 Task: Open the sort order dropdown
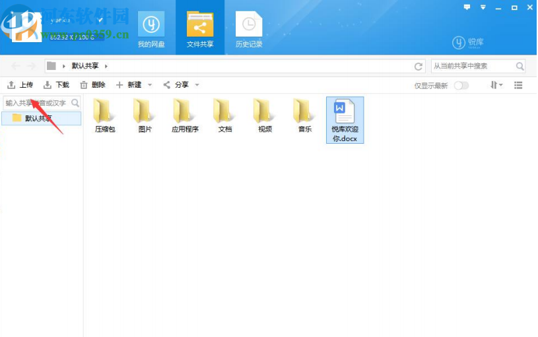tap(496, 85)
